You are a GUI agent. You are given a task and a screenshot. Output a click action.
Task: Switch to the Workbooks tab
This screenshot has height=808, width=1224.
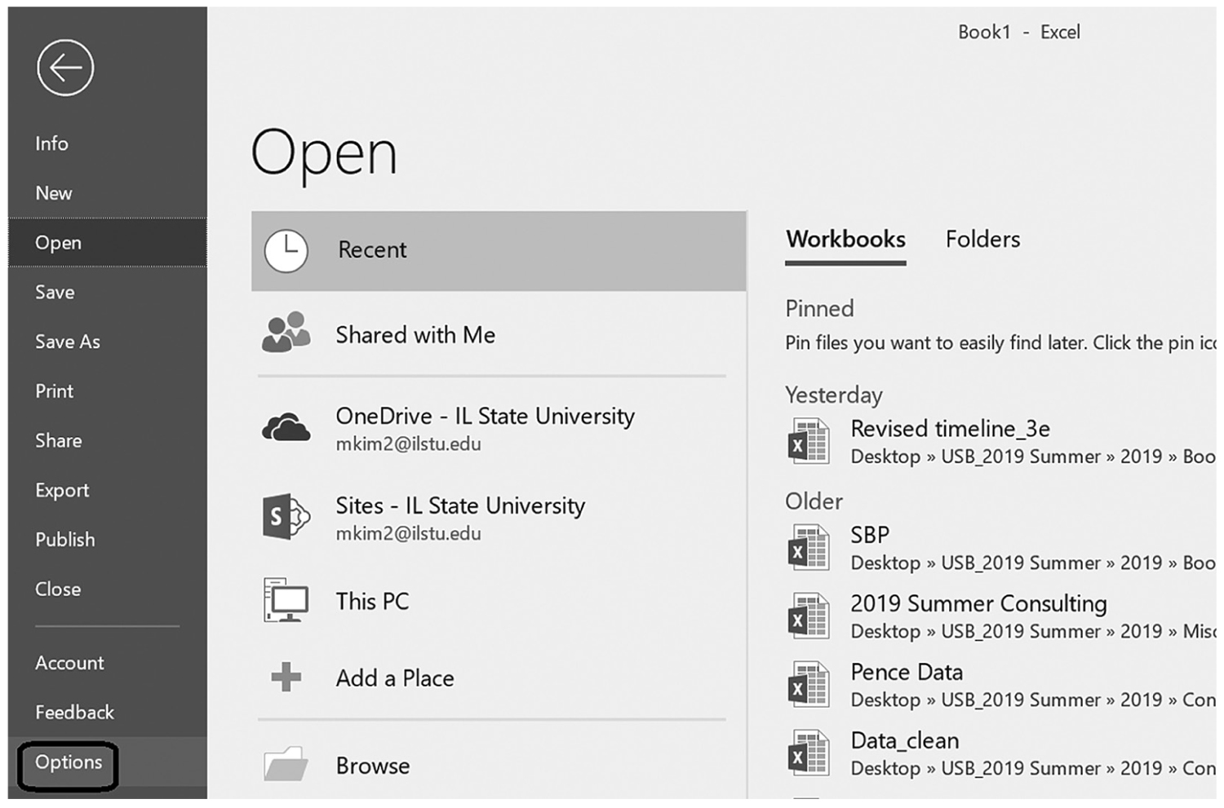(x=845, y=240)
